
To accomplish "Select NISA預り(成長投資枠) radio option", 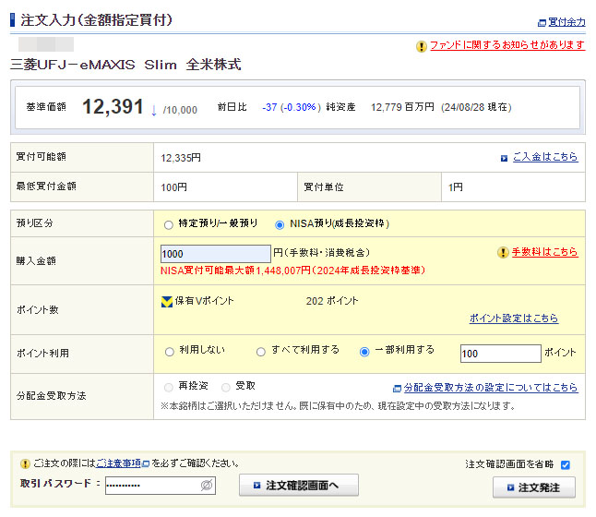I will pos(280,224).
